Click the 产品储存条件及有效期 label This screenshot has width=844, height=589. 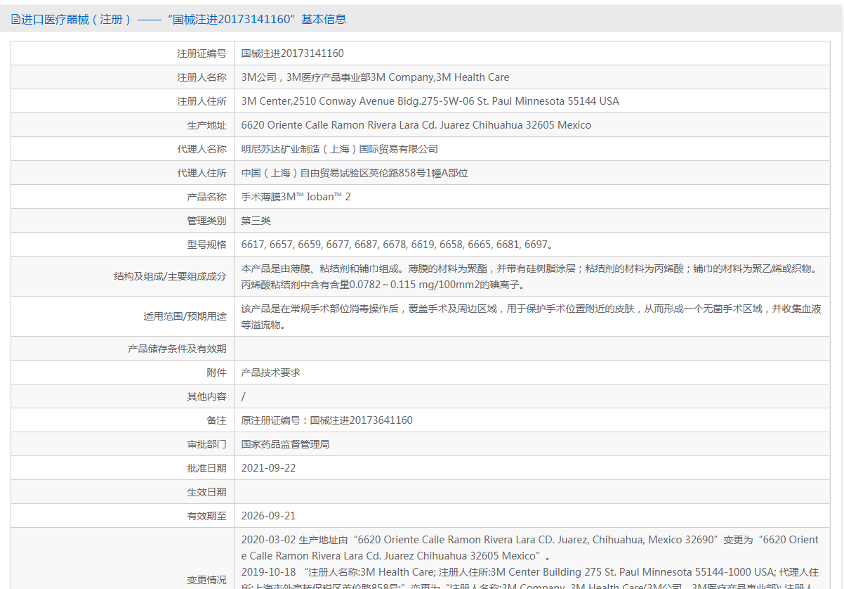(x=178, y=349)
